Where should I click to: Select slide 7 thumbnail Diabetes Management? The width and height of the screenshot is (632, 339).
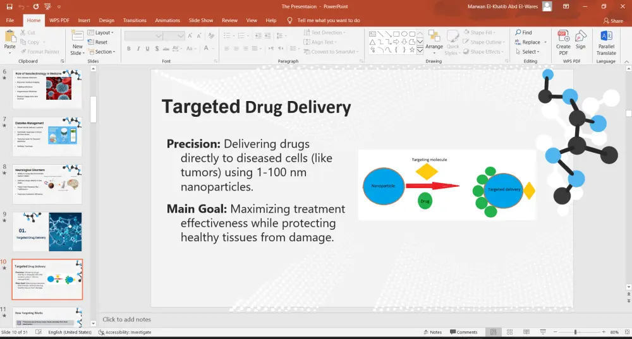point(47,136)
